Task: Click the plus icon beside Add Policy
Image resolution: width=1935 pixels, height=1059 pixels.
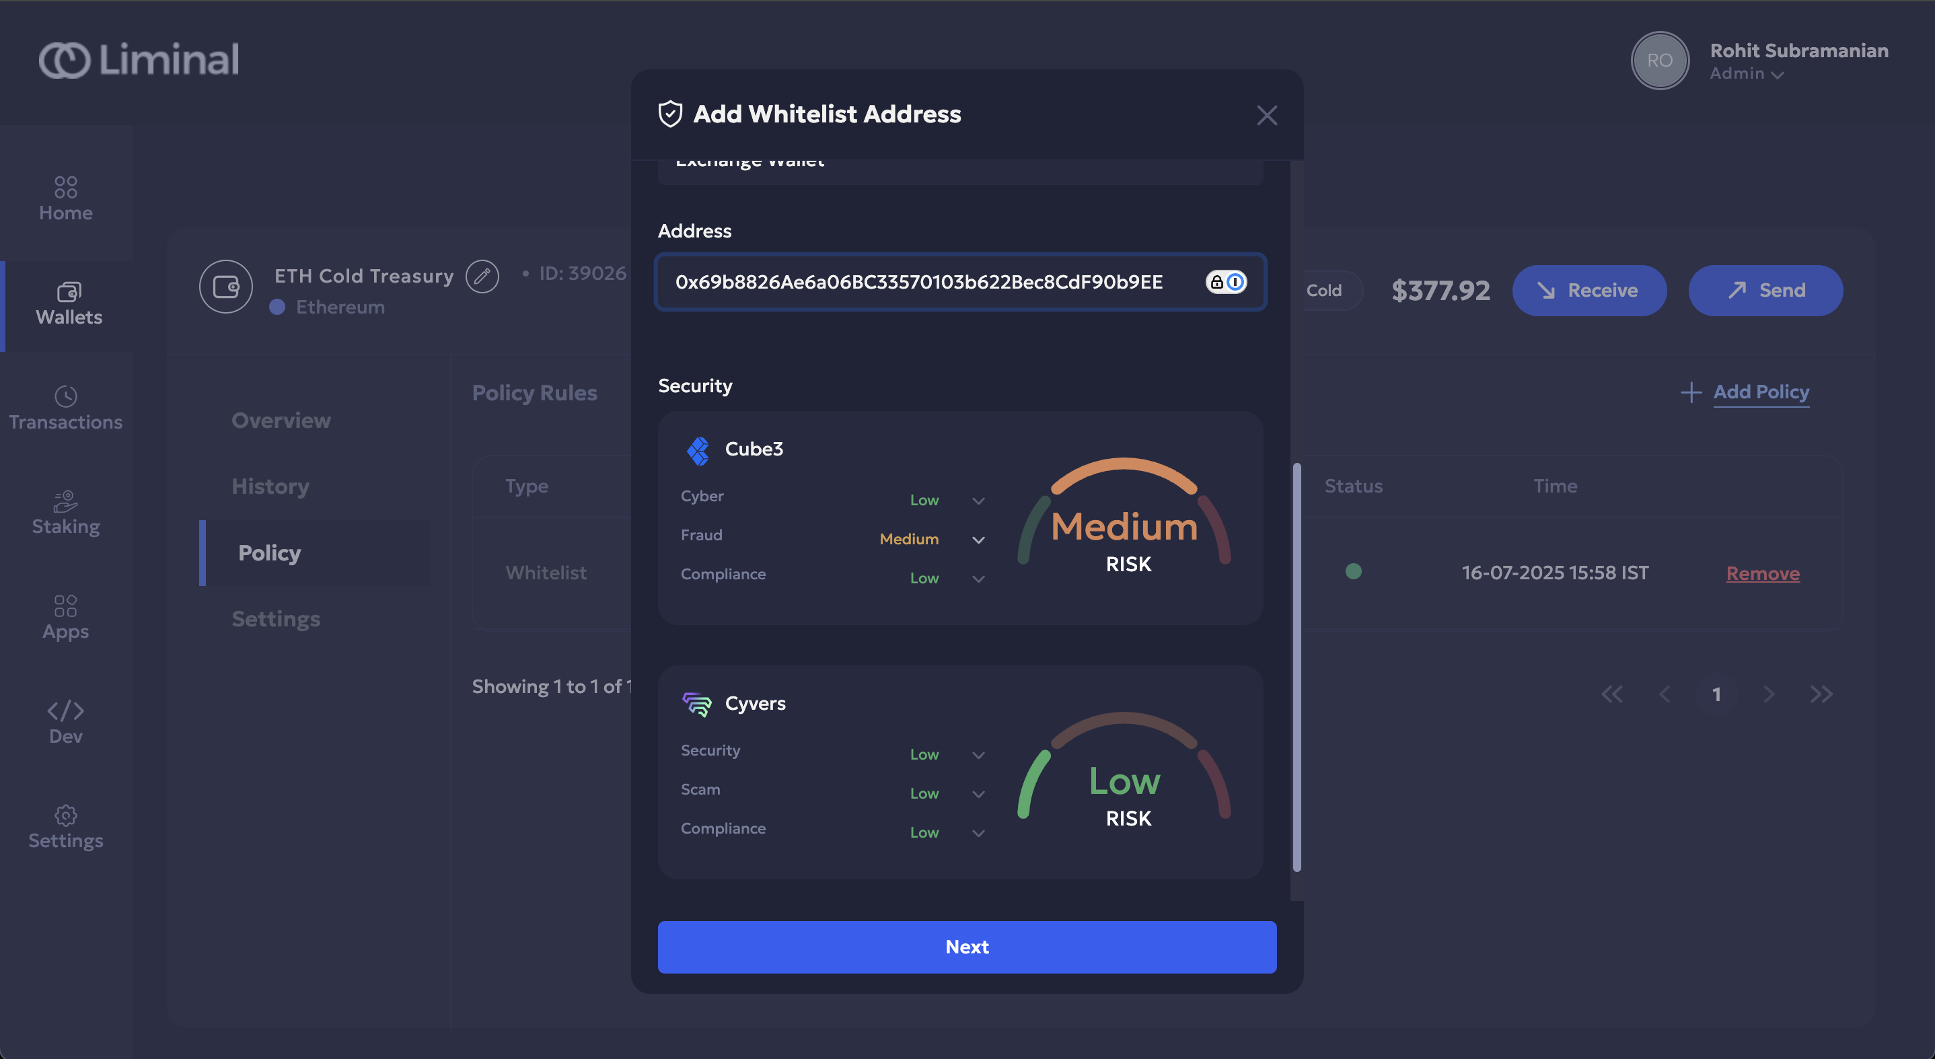Action: (1691, 392)
